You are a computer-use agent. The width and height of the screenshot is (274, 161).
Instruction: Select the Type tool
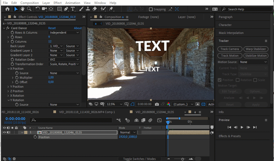point(73,9)
